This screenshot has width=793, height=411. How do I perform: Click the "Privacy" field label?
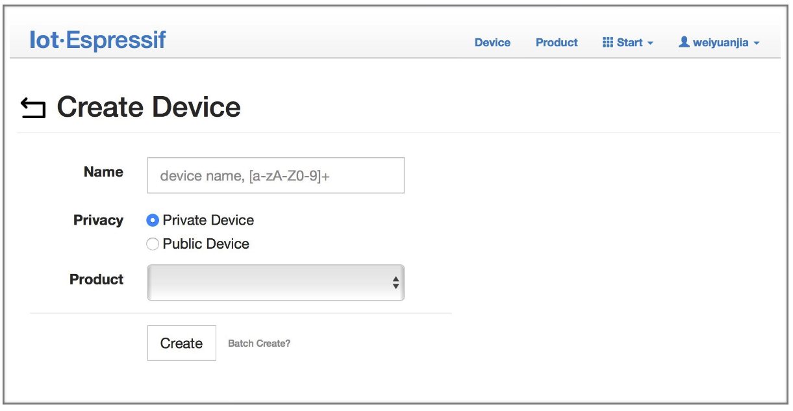click(98, 220)
